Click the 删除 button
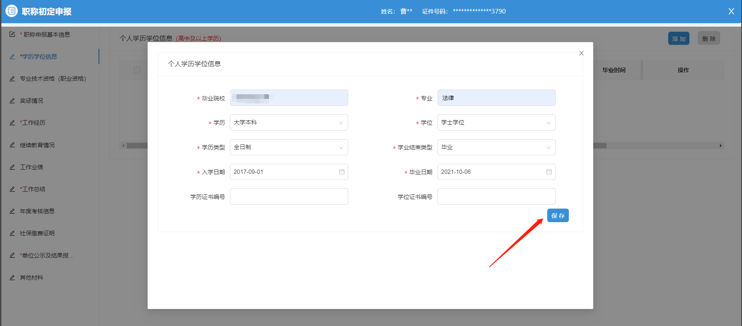This screenshot has width=742, height=326. click(709, 38)
